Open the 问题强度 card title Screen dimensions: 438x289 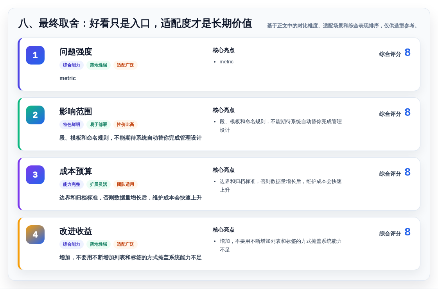click(x=76, y=52)
